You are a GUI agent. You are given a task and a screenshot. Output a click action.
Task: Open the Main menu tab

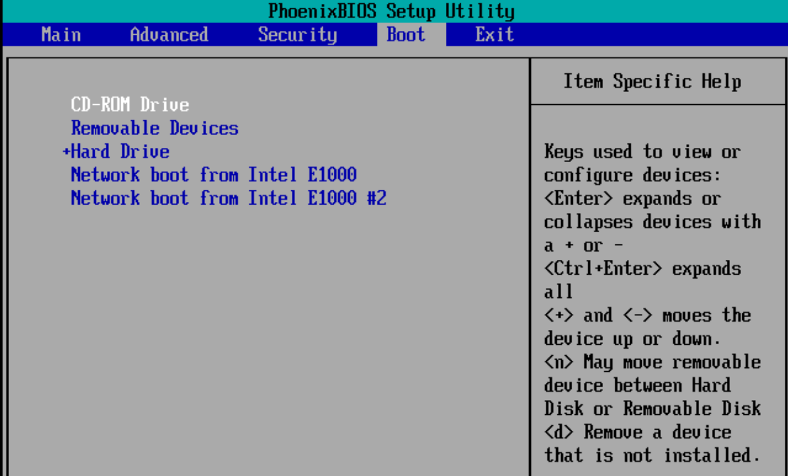pos(61,35)
